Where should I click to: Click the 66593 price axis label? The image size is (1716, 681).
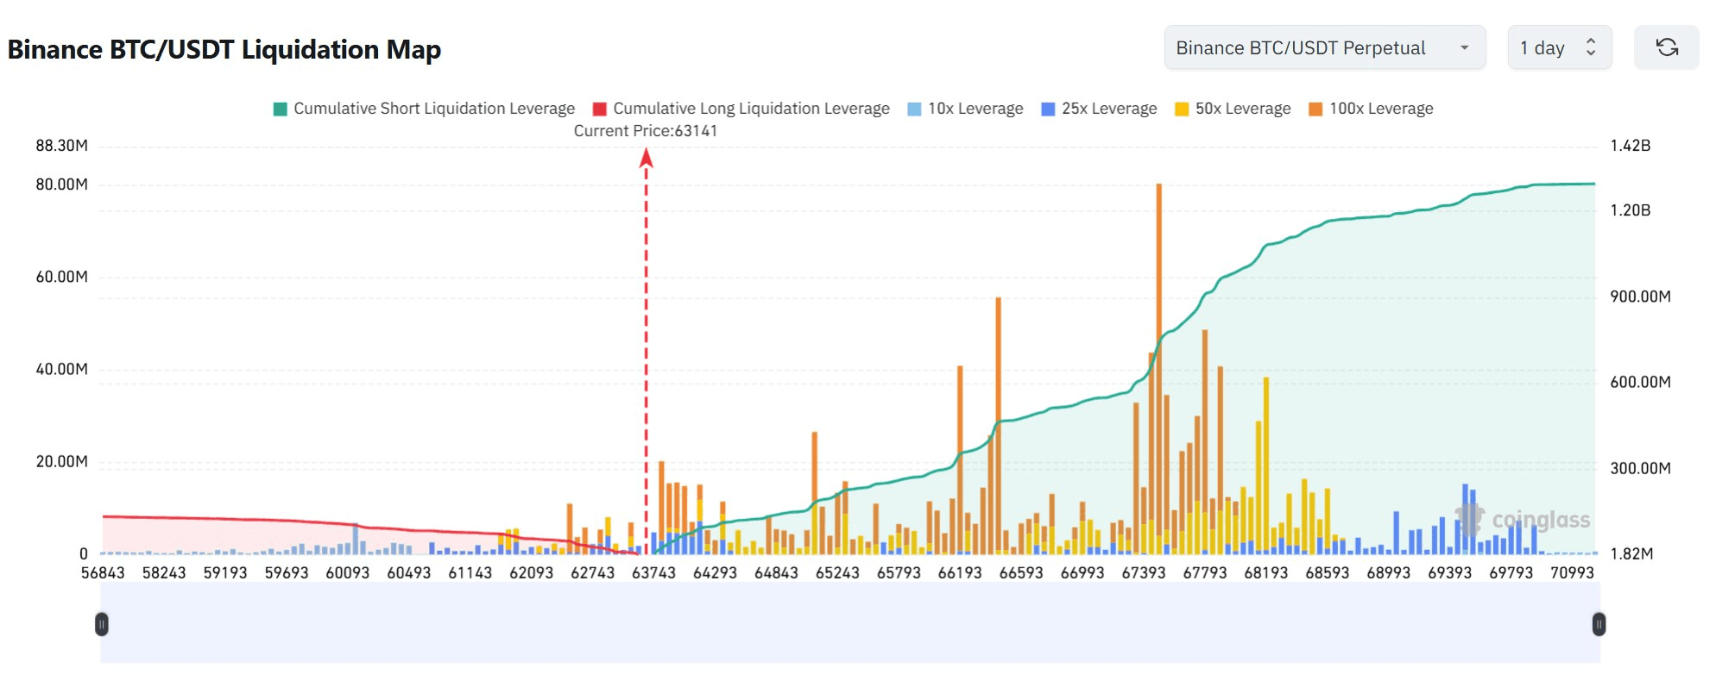1022,572
